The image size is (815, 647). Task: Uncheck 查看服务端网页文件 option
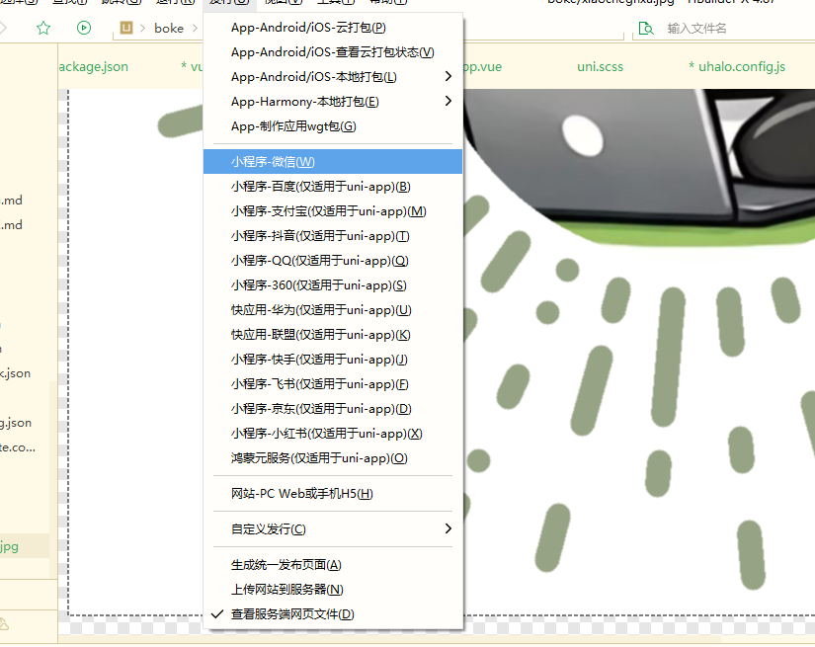click(298, 613)
